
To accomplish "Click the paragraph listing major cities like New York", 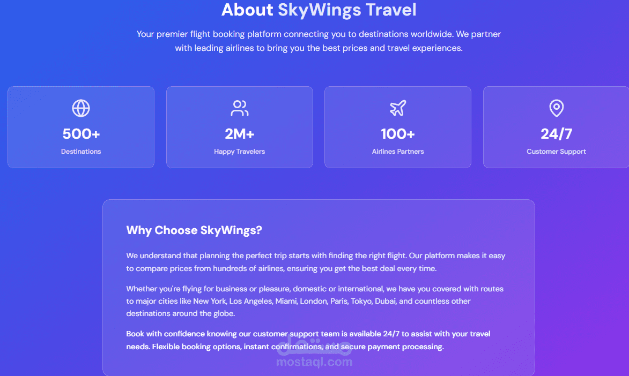I will point(315,301).
